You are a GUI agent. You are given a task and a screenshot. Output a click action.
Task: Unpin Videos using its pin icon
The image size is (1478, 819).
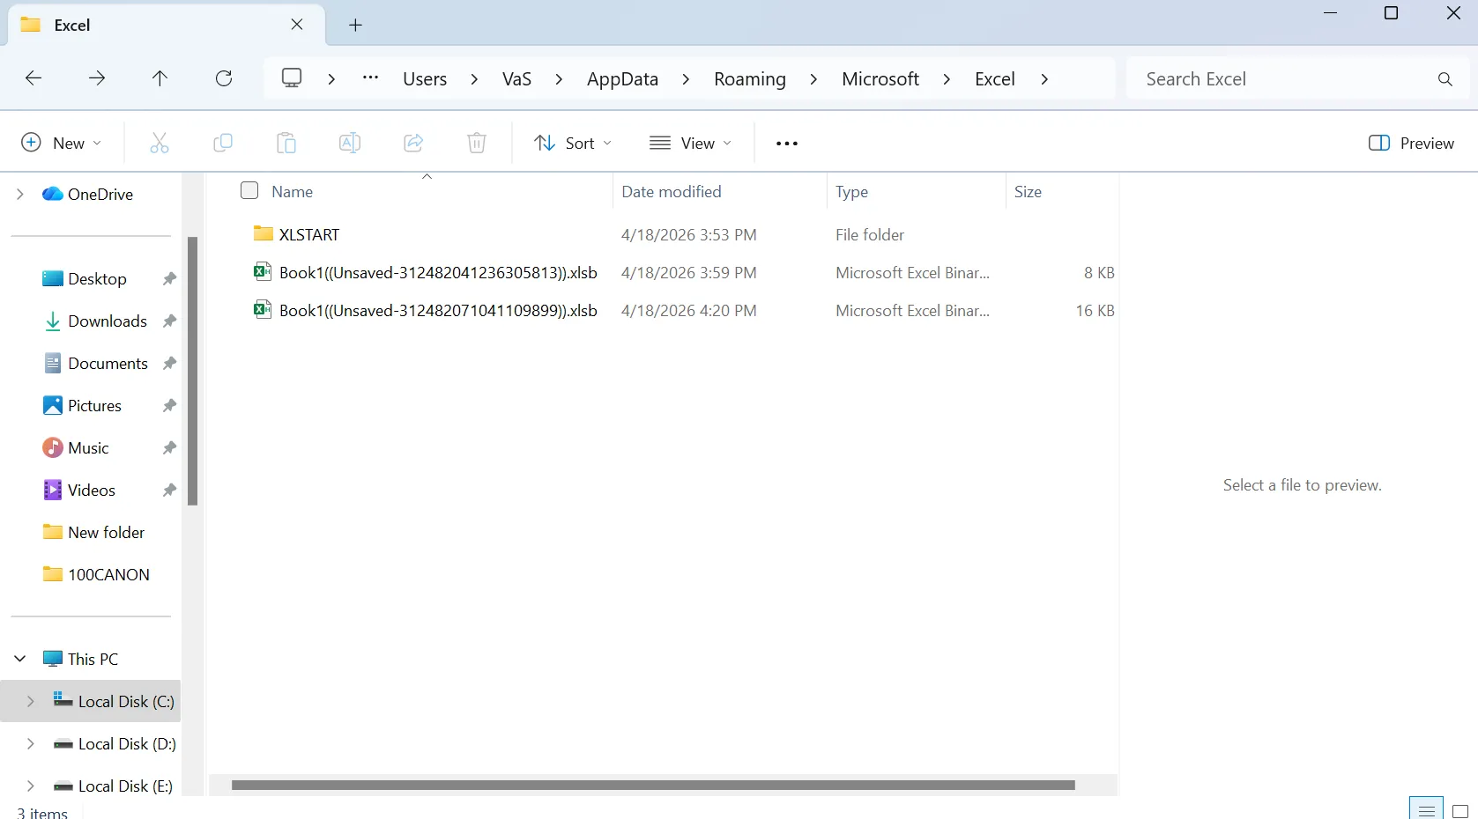(169, 491)
